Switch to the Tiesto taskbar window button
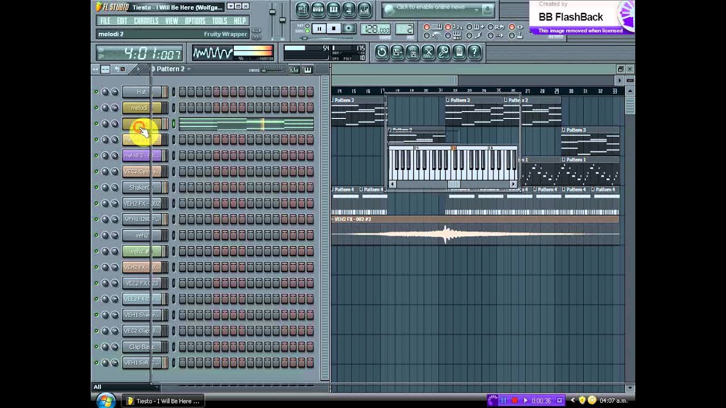The image size is (726, 408). pyautogui.click(x=163, y=401)
